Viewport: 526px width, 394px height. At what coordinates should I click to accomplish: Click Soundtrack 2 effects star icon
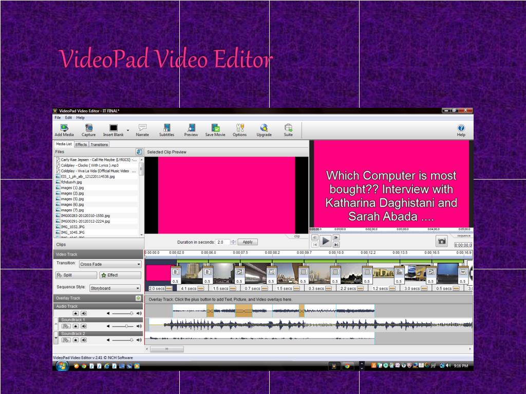pyautogui.click(x=76, y=340)
